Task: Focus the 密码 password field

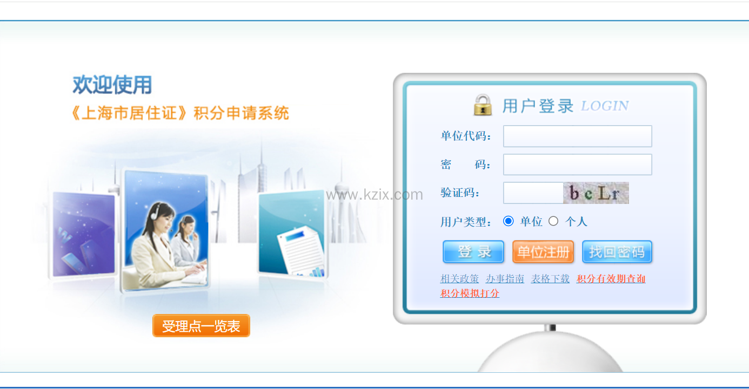Action: tap(578, 165)
